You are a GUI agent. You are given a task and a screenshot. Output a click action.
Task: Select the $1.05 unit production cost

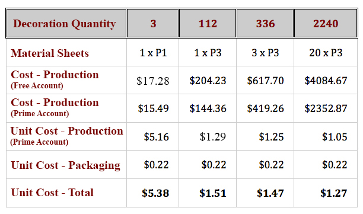click(x=335, y=137)
